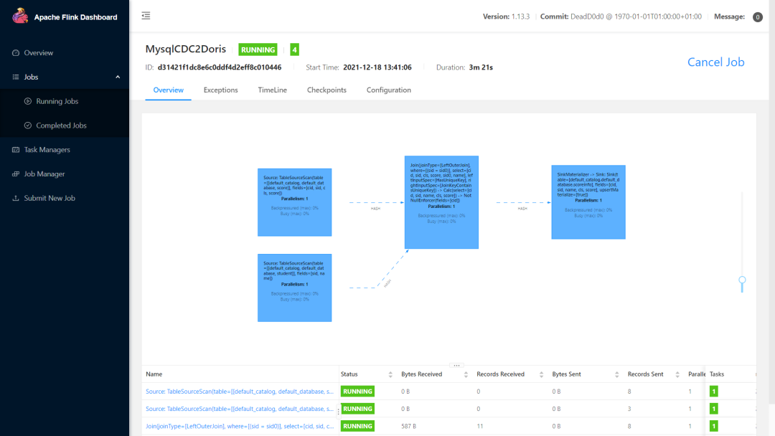Viewport: 775px width, 436px height.
Task: Switch to the TimeLine tab
Action: click(273, 90)
